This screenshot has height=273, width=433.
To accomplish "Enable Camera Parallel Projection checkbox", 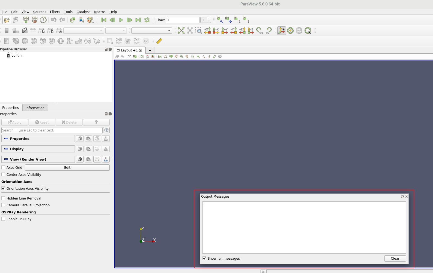I will point(3,205).
